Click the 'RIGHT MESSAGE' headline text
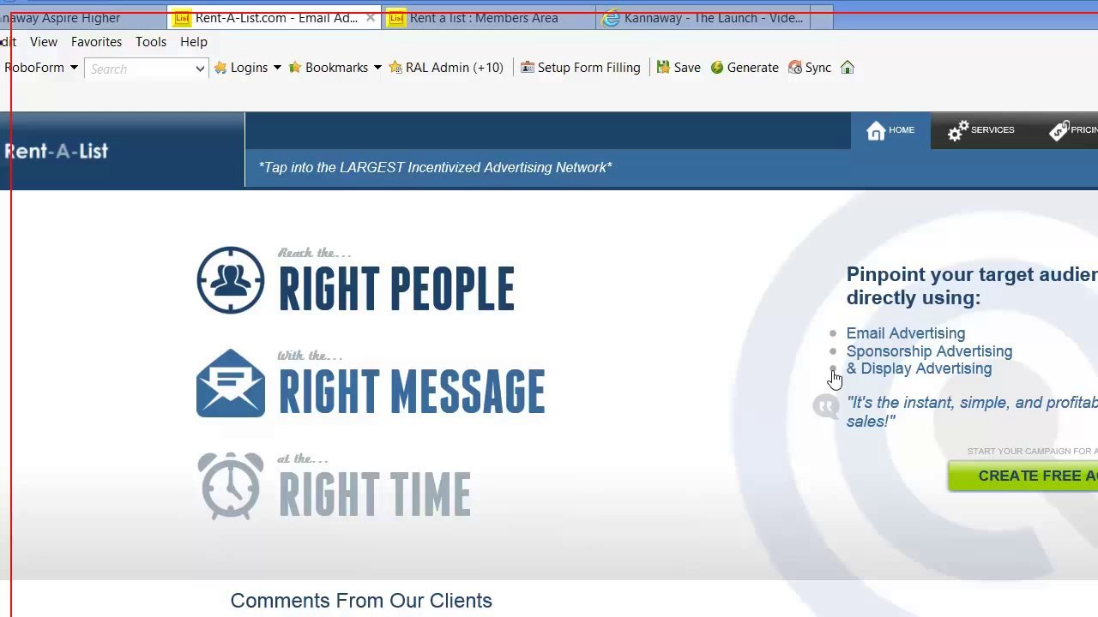The width and height of the screenshot is (1098, 617). [412, 392]
